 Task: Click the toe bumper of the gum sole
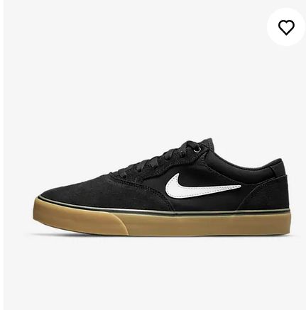point(80,220)
